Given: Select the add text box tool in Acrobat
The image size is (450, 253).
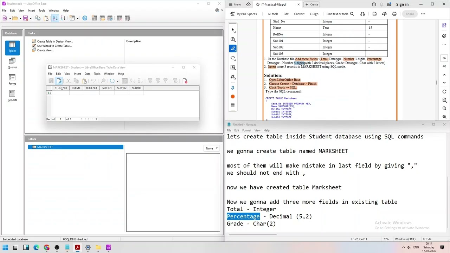Looking at the screenshot, I should click(x=233, y=67).
